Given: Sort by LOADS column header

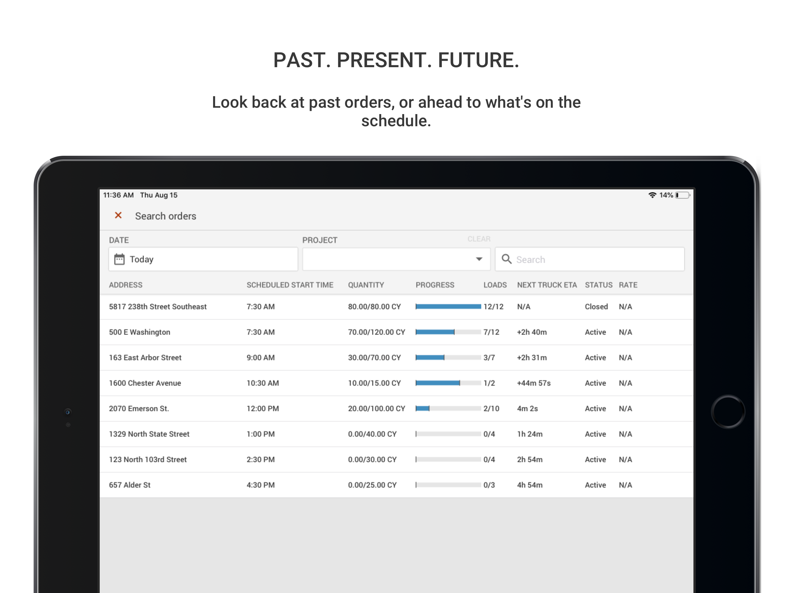Looking at the screenshot, I should [495, 285].
